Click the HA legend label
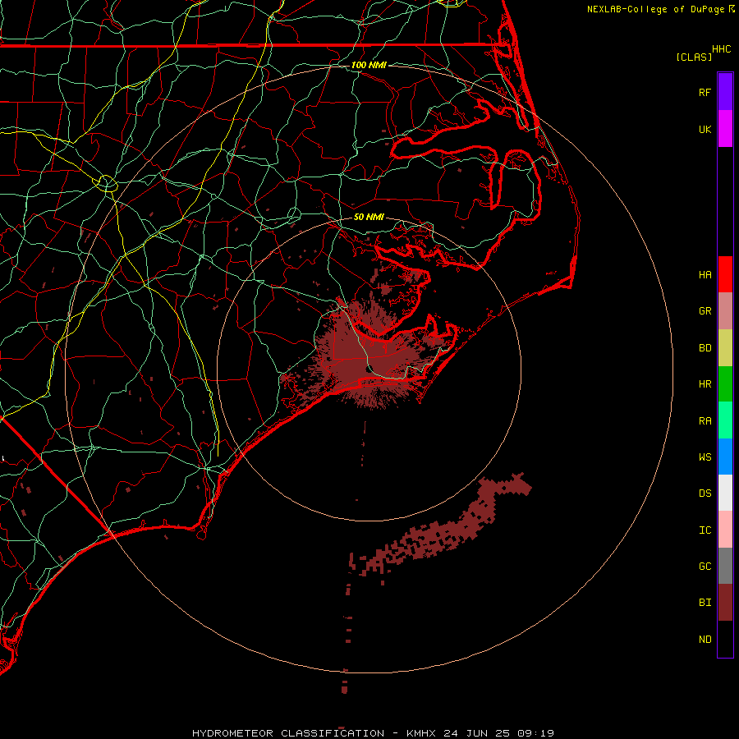 pyautogui.click(x=705, y=274)
